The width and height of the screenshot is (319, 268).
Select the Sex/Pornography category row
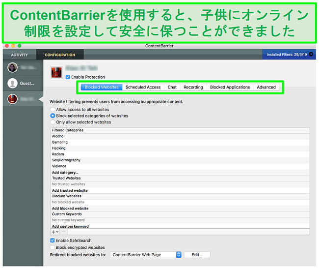coord(180,160)
